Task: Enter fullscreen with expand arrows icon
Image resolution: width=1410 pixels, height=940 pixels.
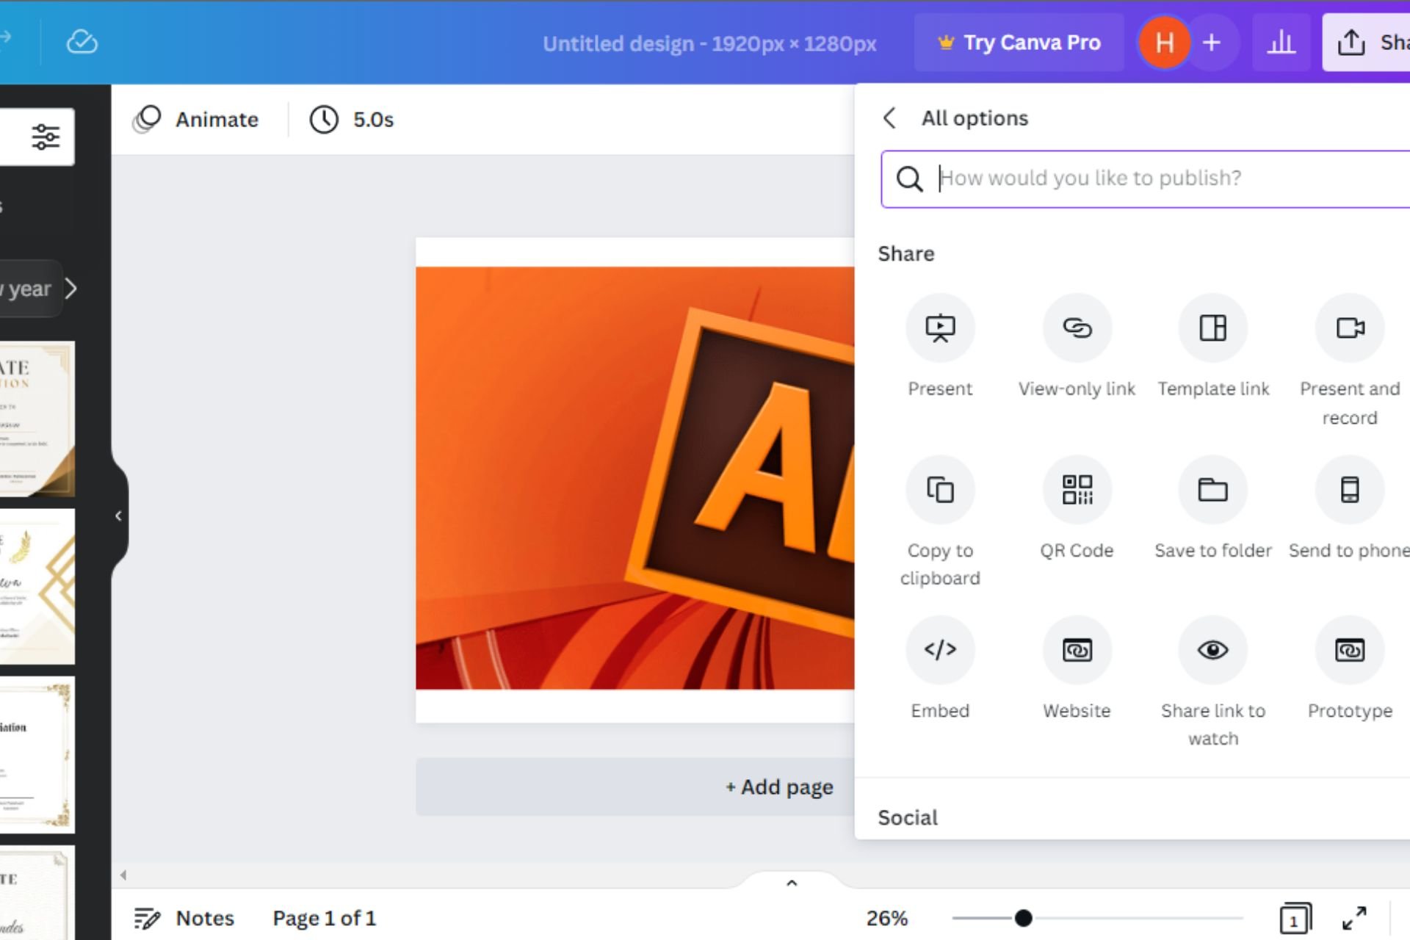Action: tap(1354, 918)
